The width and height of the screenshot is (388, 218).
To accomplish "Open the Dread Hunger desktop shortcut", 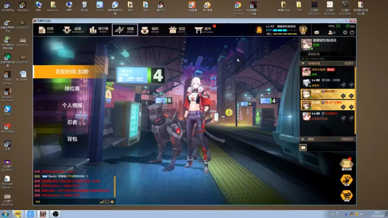I will 7,78.
